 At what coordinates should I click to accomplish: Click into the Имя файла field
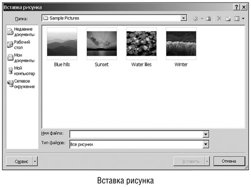pos(136,134)
